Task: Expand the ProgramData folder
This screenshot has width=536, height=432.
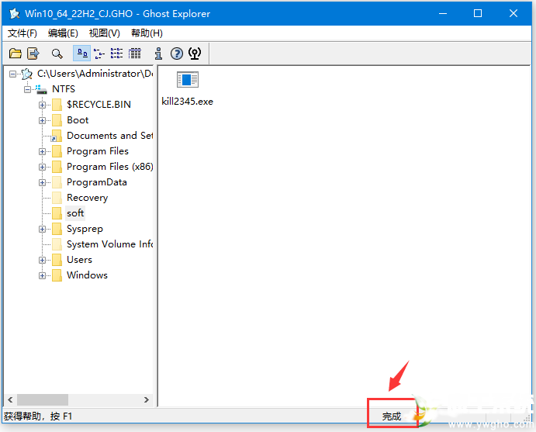Action: [x=42, y=182]
